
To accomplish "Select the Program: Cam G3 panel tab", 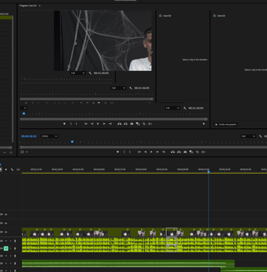I will pos(28,6).
